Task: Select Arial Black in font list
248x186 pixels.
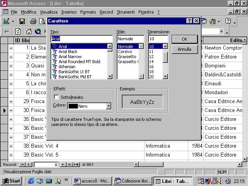Action: [68, 52]
